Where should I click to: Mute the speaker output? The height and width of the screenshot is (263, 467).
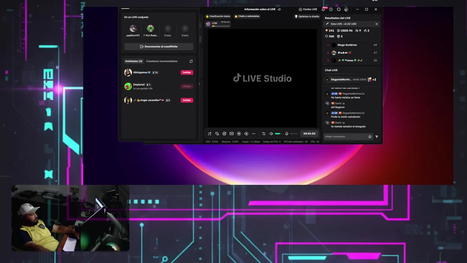pyautogui.click(x=271, y=134)
